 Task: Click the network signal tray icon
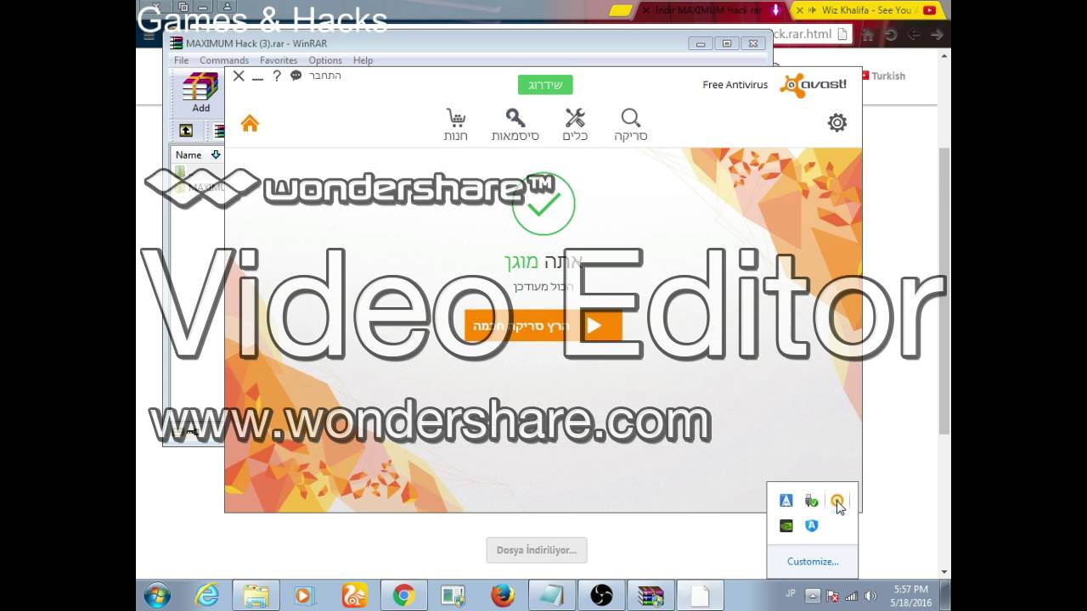tap(852, 596)
